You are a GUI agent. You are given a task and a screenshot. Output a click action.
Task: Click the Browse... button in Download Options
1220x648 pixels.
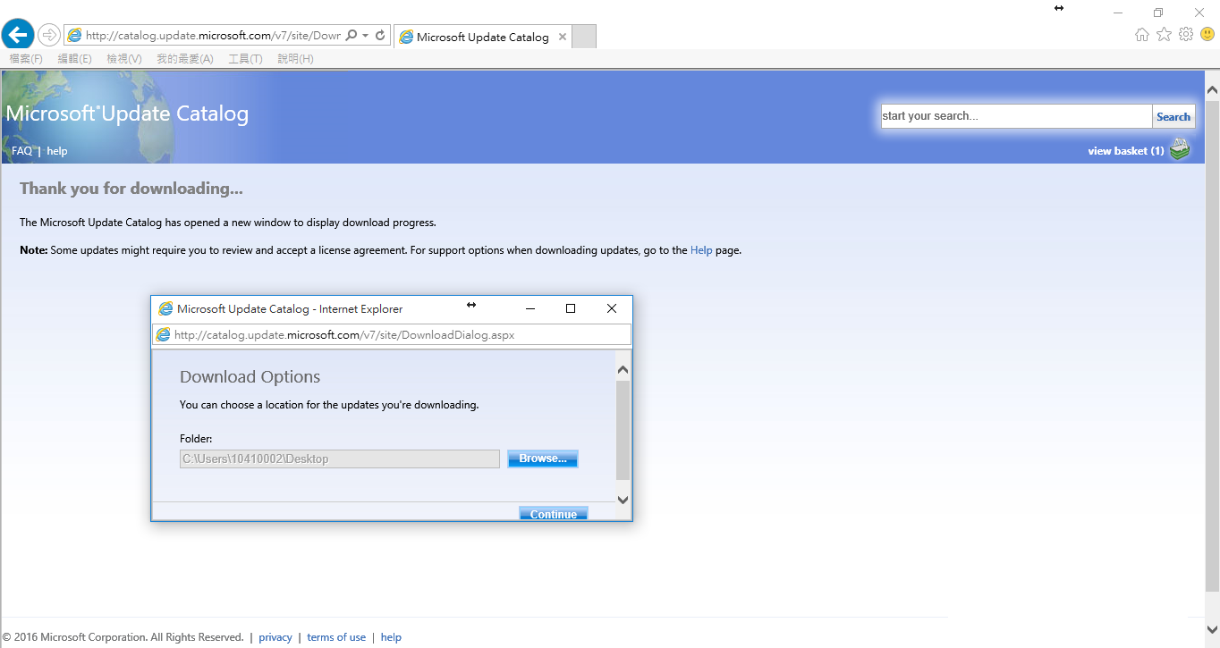tap(543, 459)
